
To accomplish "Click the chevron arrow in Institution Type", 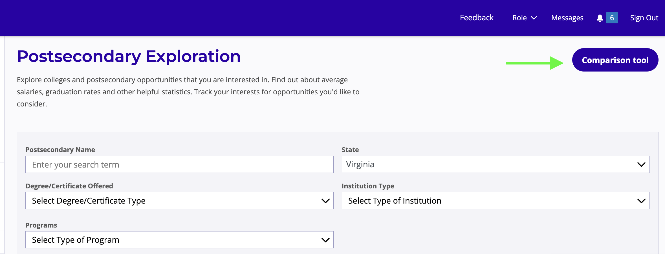I will point(641,201).
